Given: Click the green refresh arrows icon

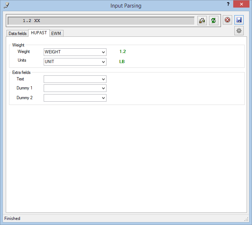Looking at the screenshot, I should tap(214, 21).
